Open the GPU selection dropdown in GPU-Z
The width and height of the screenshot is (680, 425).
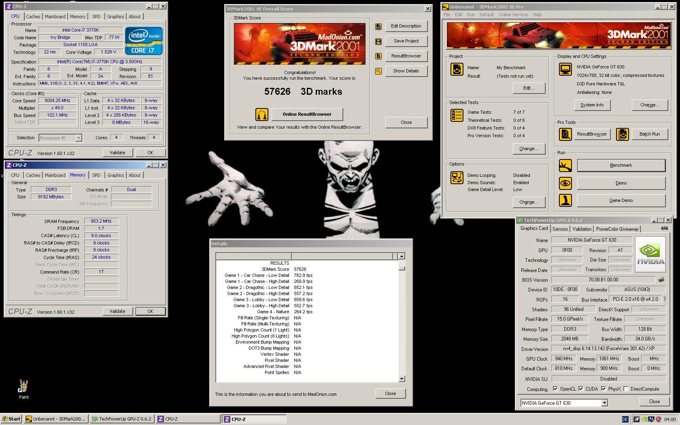(604, 403)
